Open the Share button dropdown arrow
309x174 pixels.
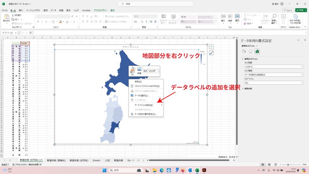[306, 10]
